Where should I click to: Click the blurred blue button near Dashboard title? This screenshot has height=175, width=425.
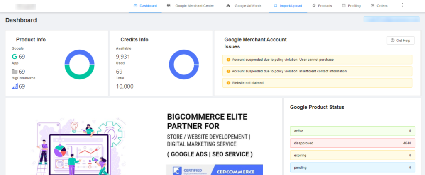(x=392, y=19)
